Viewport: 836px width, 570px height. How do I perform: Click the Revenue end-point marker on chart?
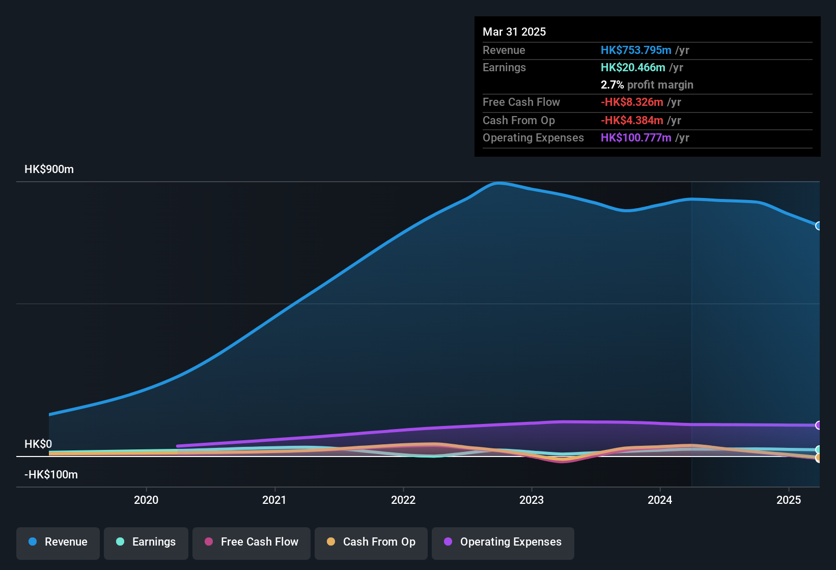pos(818,226)
